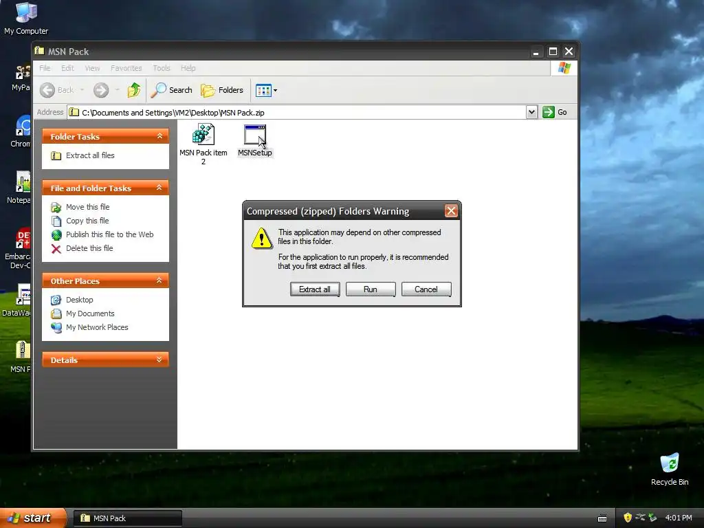Collapse the Folder Tasks panel
The width and height of the screenshot is (704, 528).
[x=159, y=136]
